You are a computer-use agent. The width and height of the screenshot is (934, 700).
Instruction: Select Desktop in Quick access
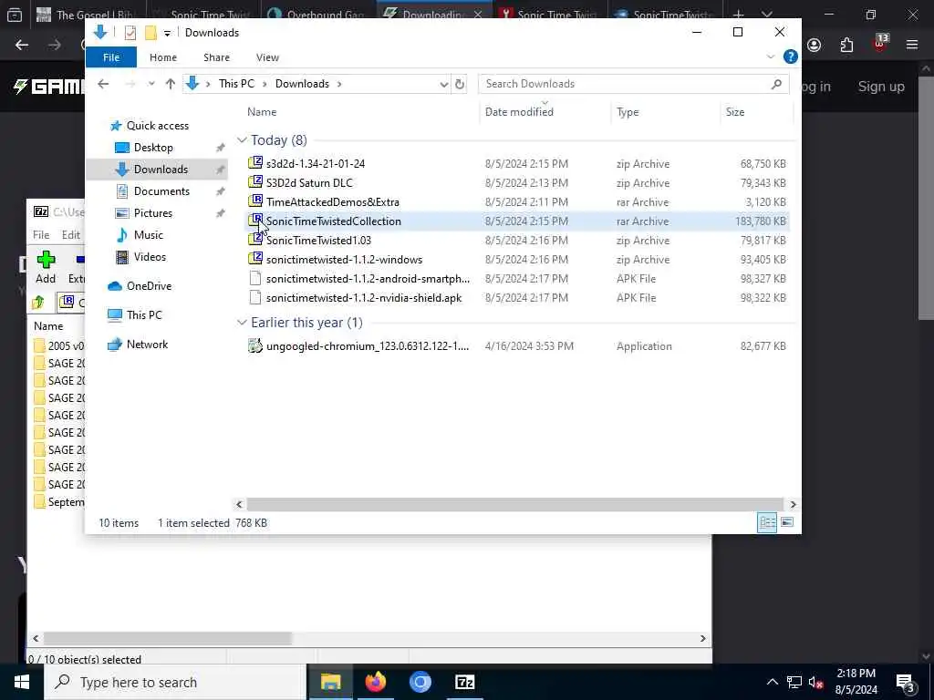153,148
